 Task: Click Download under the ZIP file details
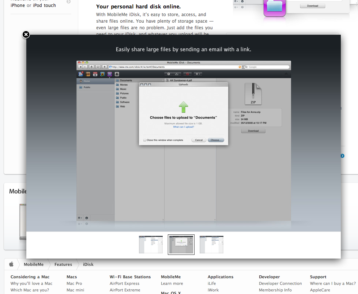253,131
